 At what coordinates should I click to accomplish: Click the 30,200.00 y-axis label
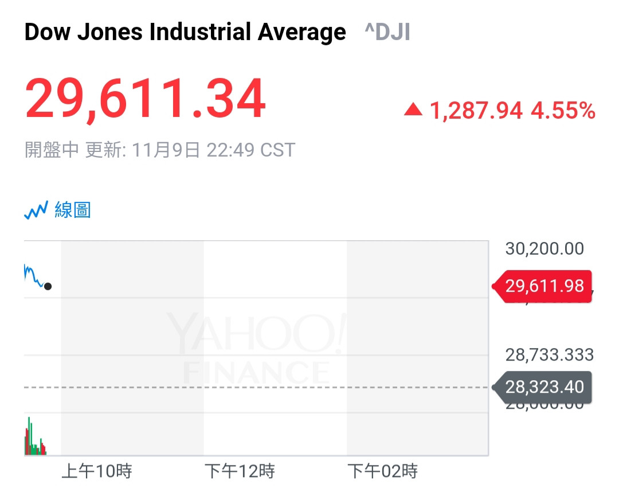(x=544, y=249)
